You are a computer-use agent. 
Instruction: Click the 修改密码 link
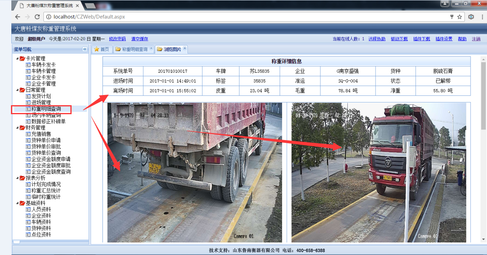117,39
